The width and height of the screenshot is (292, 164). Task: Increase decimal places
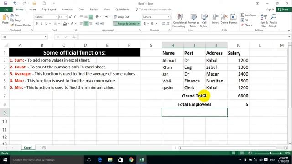(x=163, y=23)
